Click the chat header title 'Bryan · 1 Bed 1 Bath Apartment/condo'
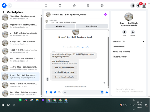Screen dimensions: 150x112 [69, 15]
